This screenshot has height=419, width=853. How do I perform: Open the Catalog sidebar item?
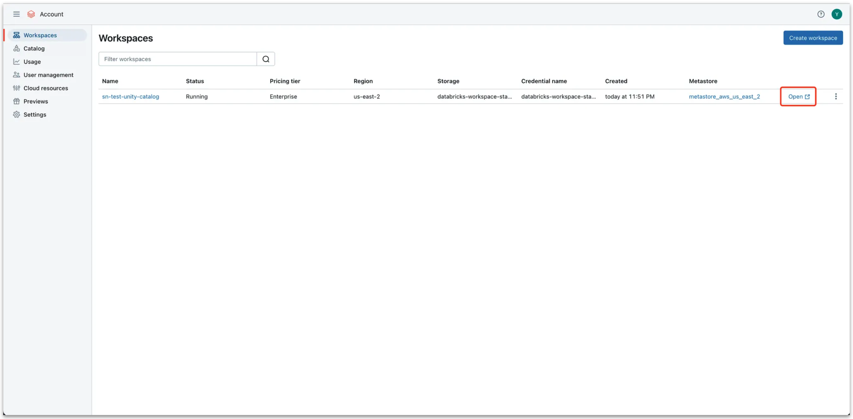pyautogui.click(x=34, y=49)
